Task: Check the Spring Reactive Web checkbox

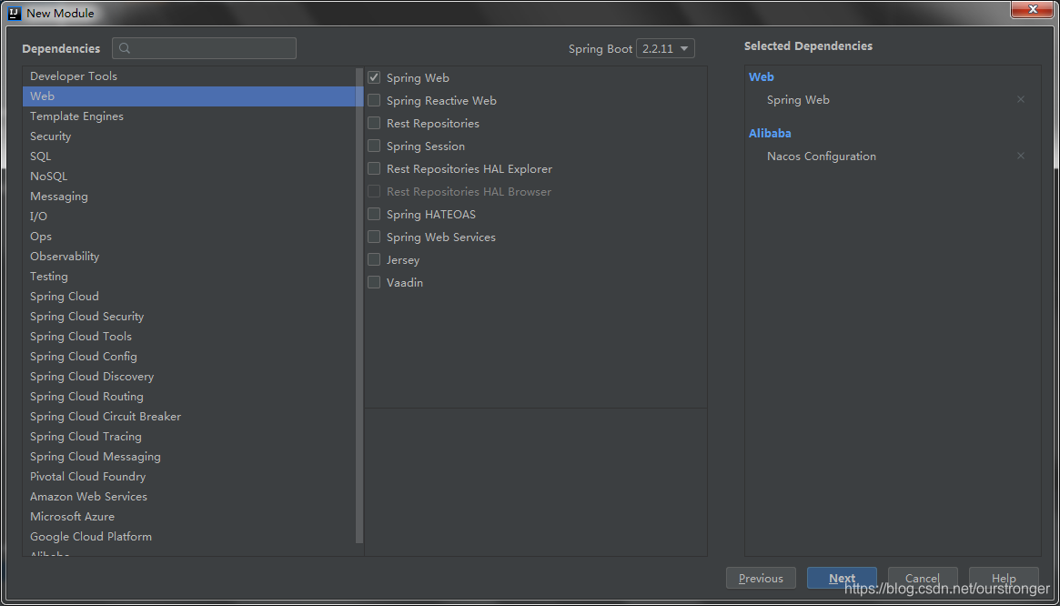Action: coord(374,101)
